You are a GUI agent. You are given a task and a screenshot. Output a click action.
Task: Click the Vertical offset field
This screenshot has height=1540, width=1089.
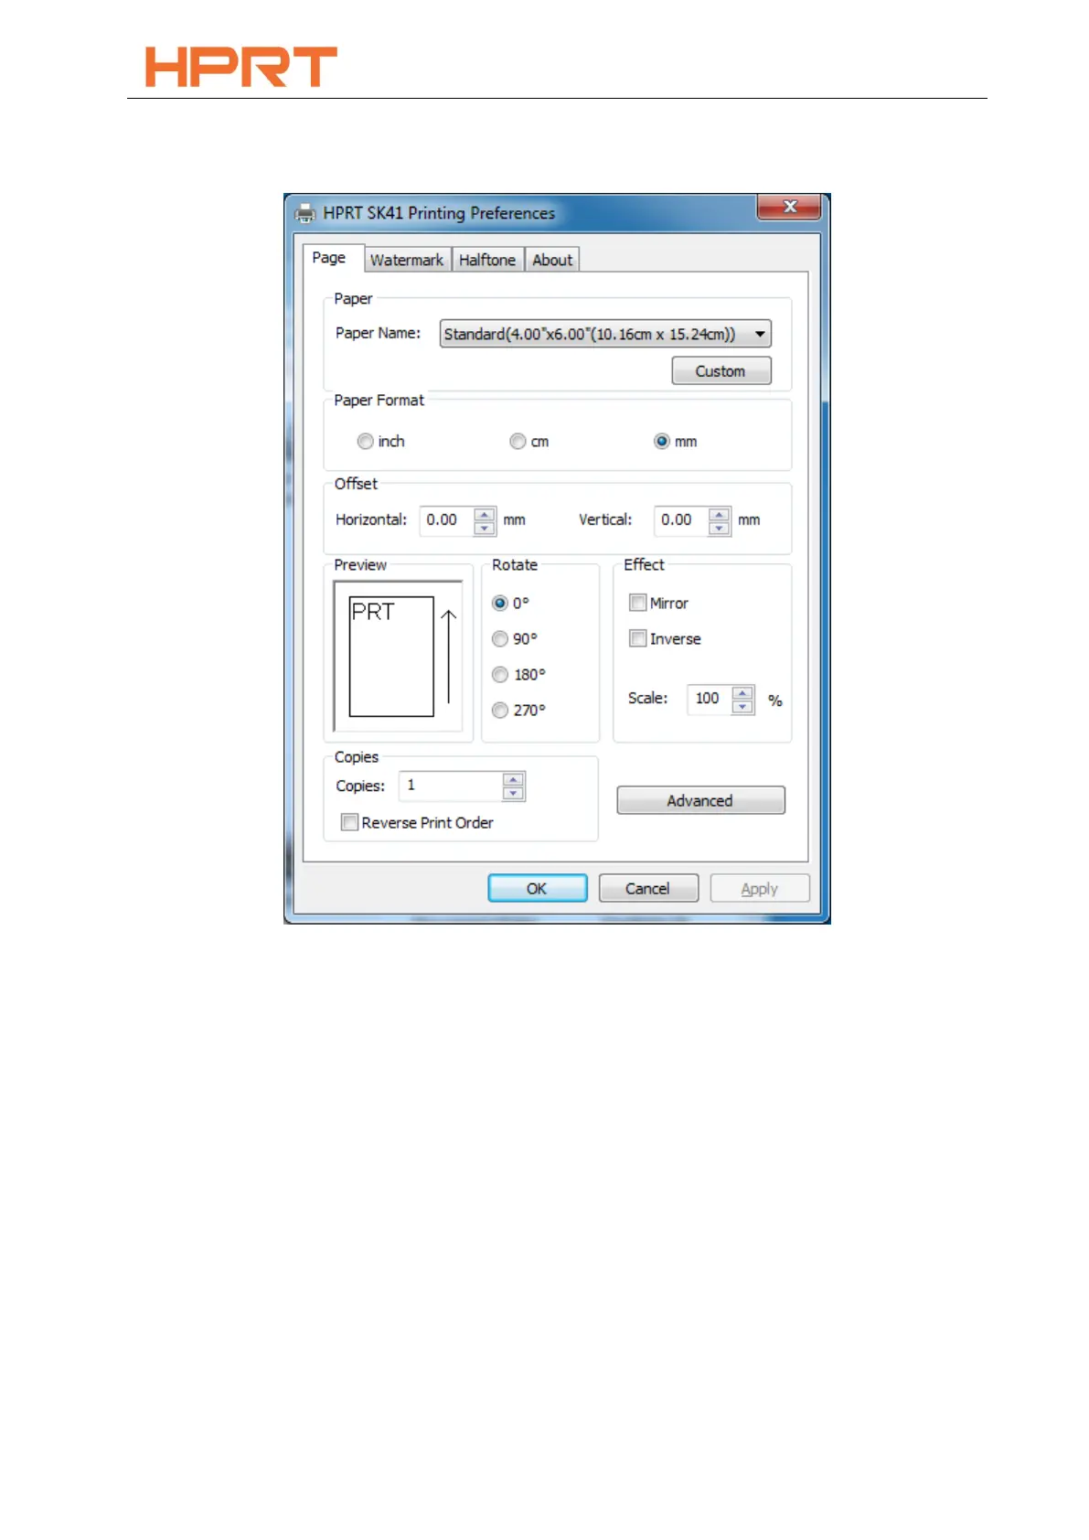[x=680, y=520]
